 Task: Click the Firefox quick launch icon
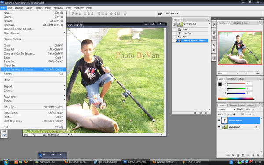pos(26,162)
